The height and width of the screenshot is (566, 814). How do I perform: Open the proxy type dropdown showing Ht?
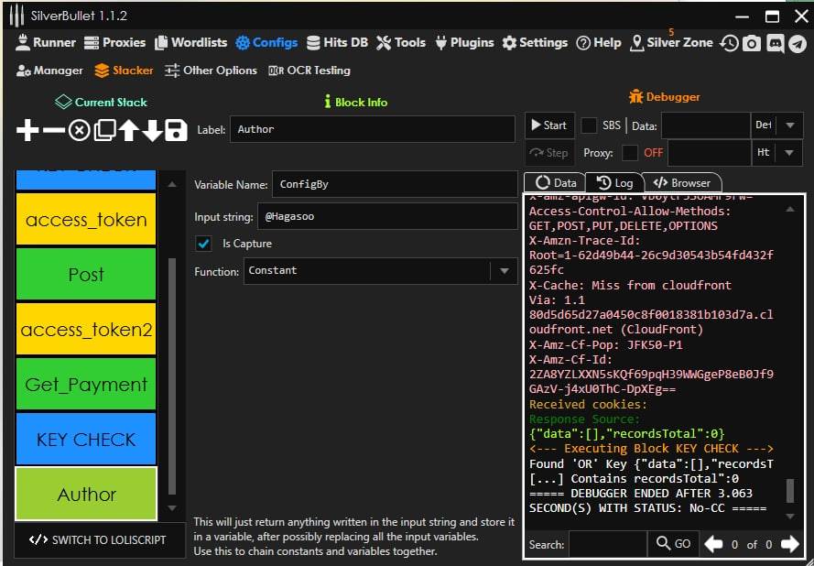(x=789, y=153)
